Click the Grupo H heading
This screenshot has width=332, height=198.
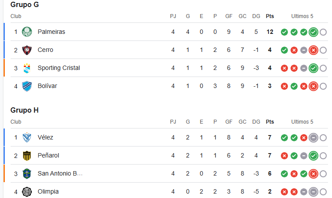click(25, 110)
